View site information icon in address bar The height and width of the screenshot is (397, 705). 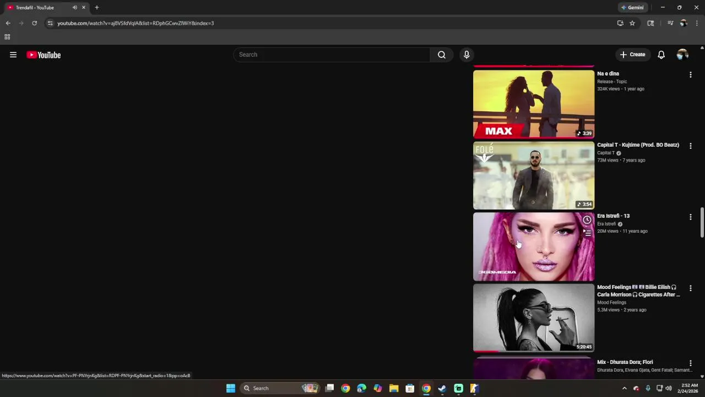tap(50, 23)
